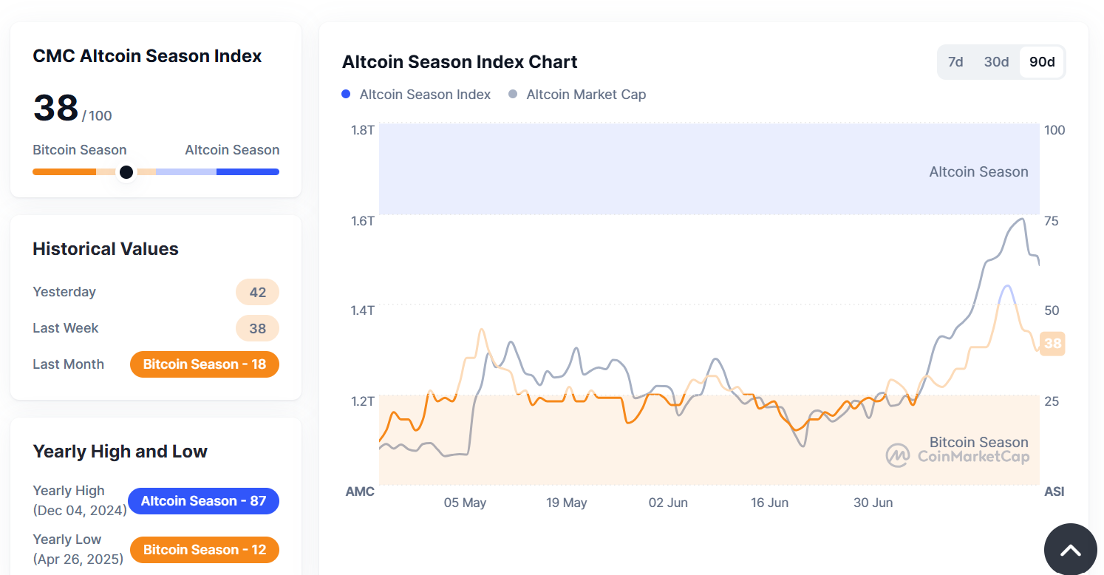The height and width of the screenshot is (575, 1104).
Task: Click the Yearly High Altcoin Season - 87 badge
Action: (203, 501)
